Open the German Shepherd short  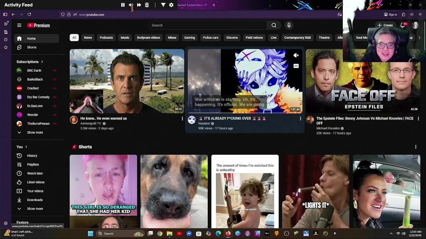pos(174,192)
